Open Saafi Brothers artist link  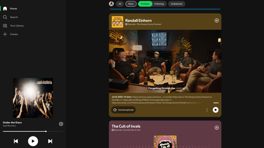tap(9, 126)
